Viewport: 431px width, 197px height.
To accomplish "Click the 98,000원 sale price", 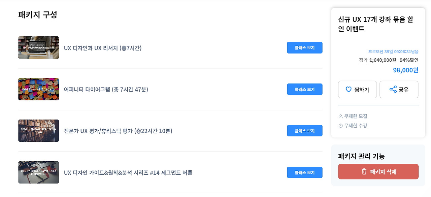I will coord(406,70).
